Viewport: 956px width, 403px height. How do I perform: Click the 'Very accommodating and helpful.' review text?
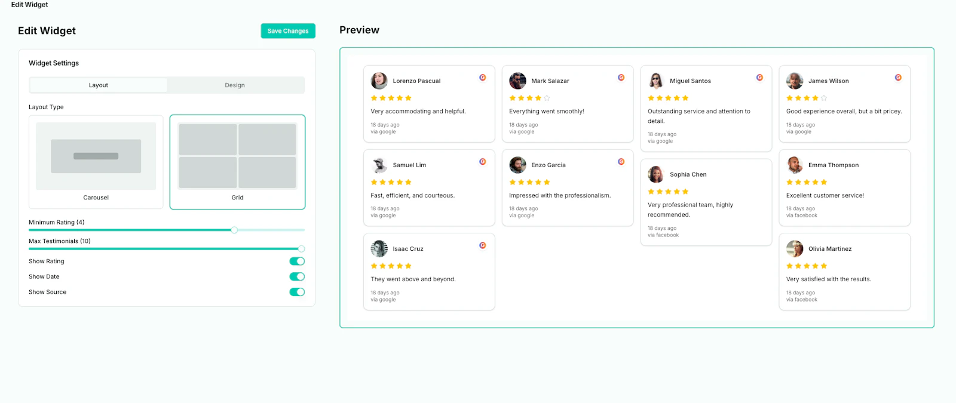[418, 112]
